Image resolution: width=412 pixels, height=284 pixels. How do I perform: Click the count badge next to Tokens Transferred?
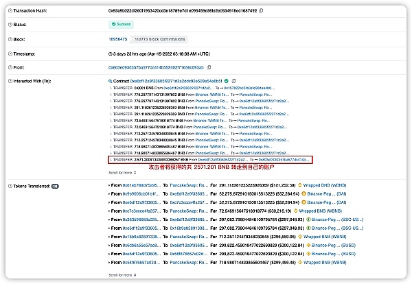point(55,186)
